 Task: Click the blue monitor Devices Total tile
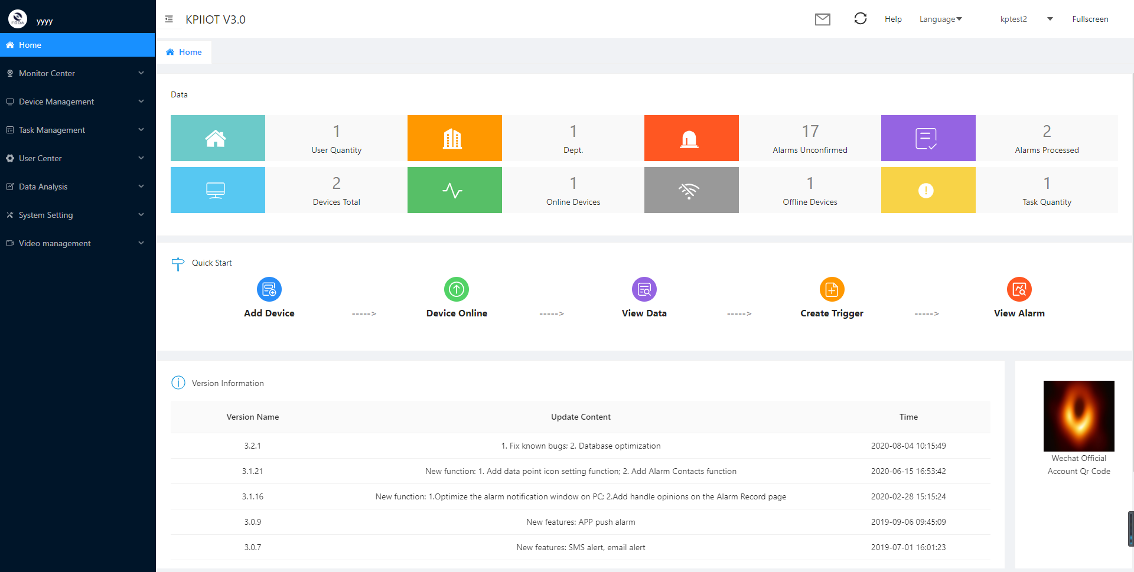[218, 190]
